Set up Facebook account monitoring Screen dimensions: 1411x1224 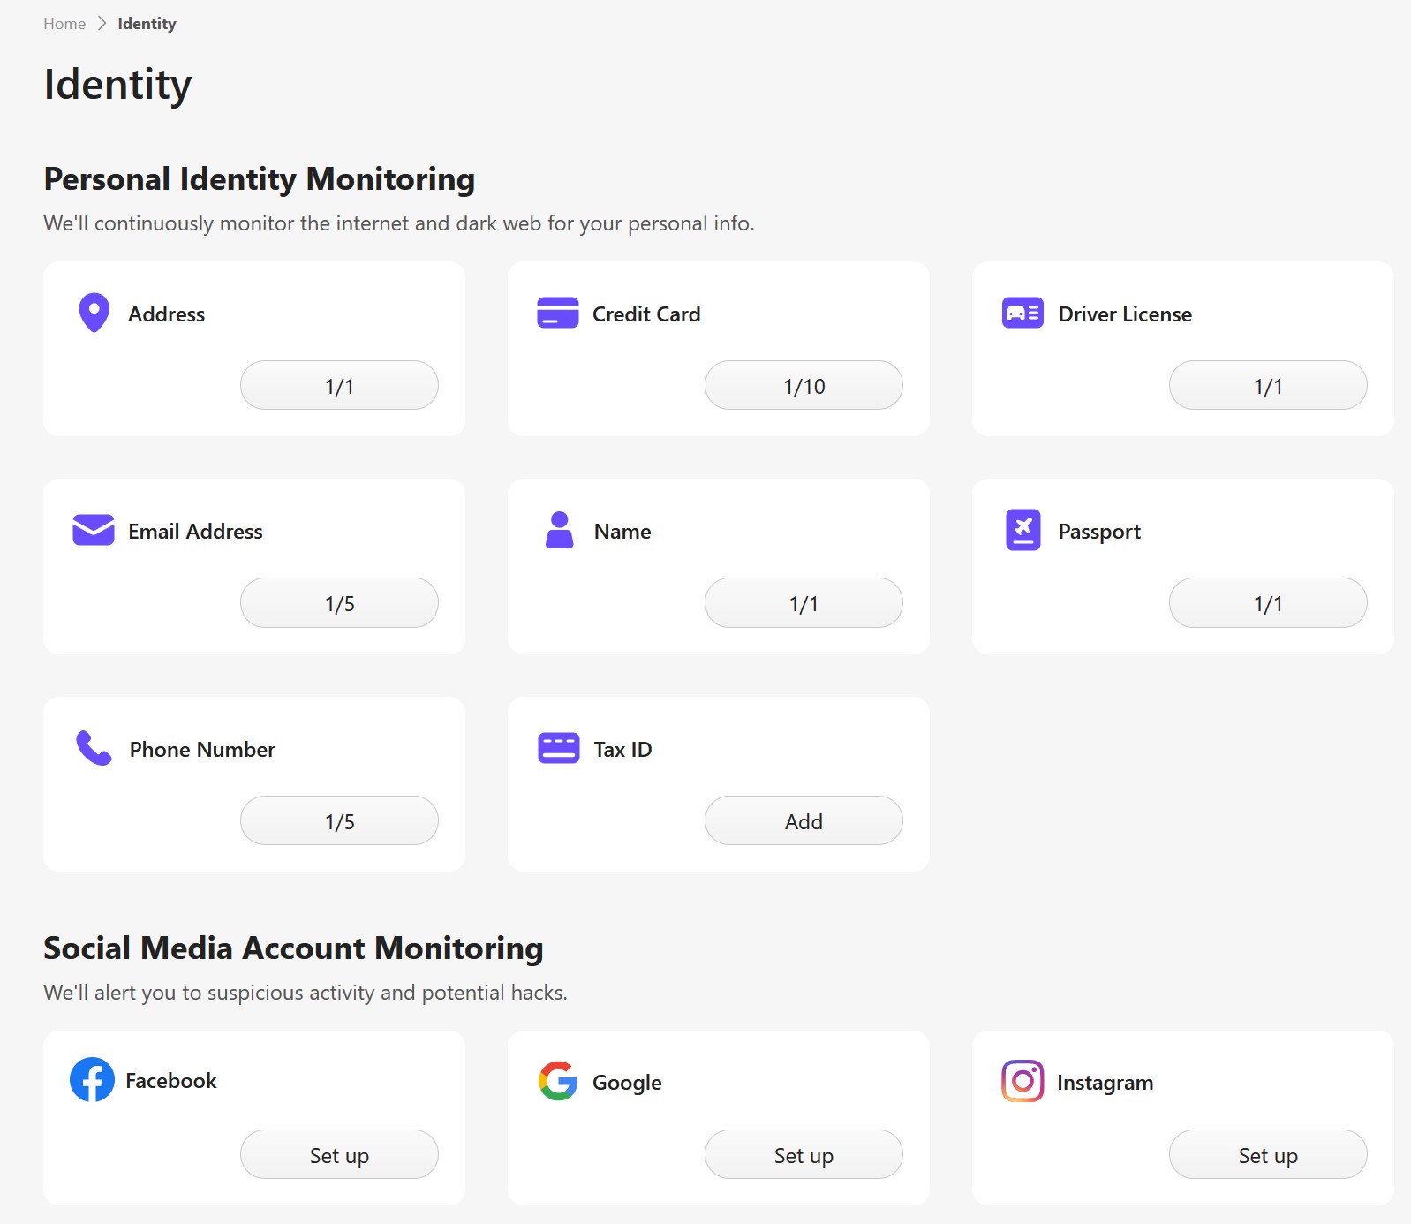[339, 1154]
